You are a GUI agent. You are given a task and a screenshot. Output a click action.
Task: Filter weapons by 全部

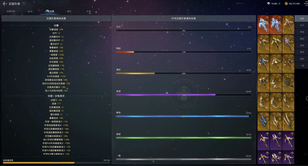302,18
